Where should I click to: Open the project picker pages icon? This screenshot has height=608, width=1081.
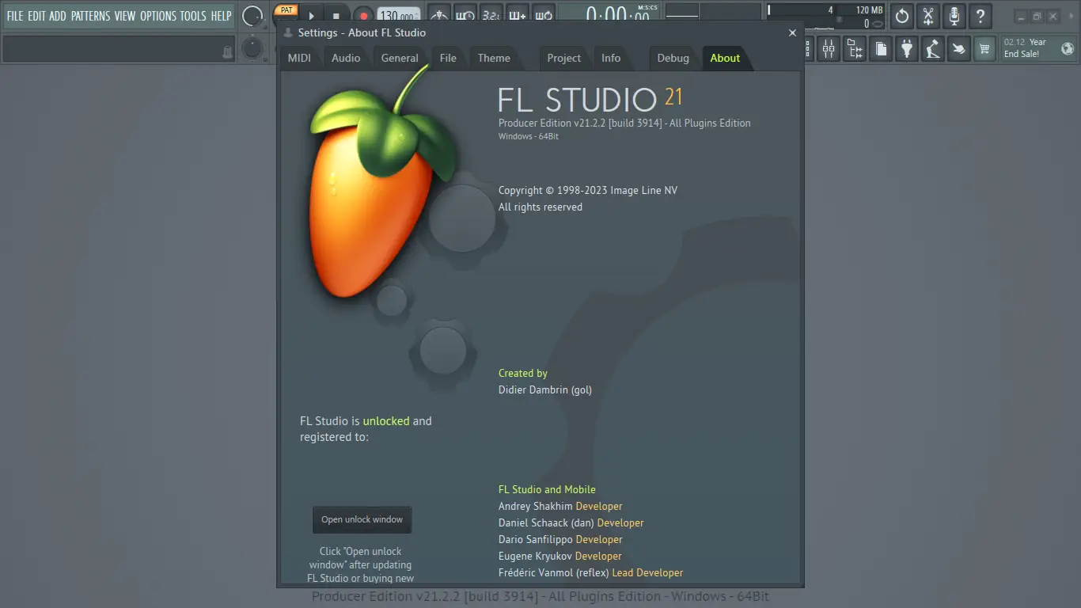pyautogui.click(x=881, y=49)
